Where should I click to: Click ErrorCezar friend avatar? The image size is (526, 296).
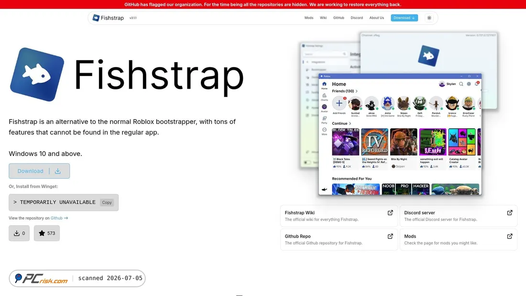[468, 103]
